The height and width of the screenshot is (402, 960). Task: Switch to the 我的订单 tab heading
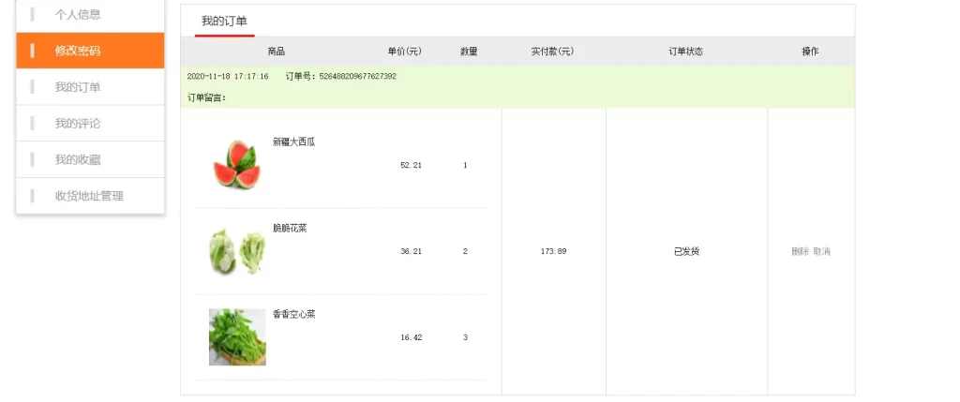(x=224, y=21)
